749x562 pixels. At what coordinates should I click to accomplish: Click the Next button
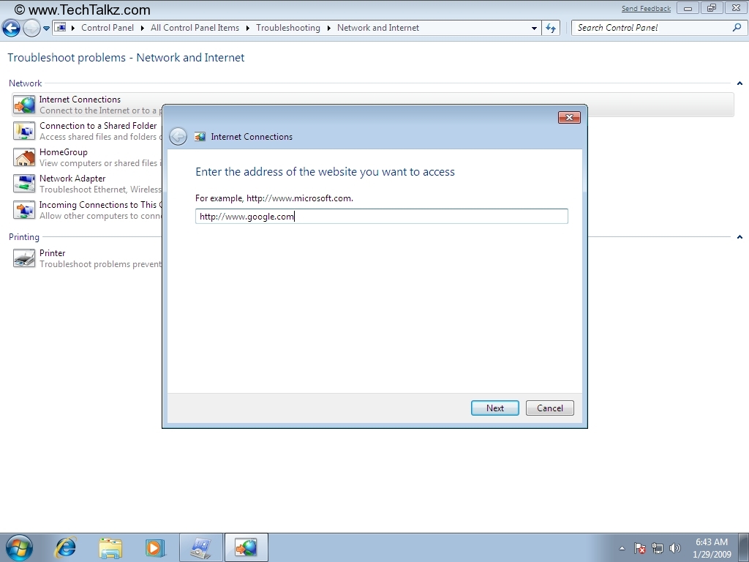click(x=495, y=408)
